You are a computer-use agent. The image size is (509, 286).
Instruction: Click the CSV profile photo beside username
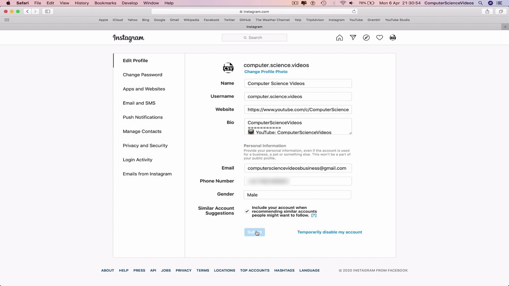228,68
